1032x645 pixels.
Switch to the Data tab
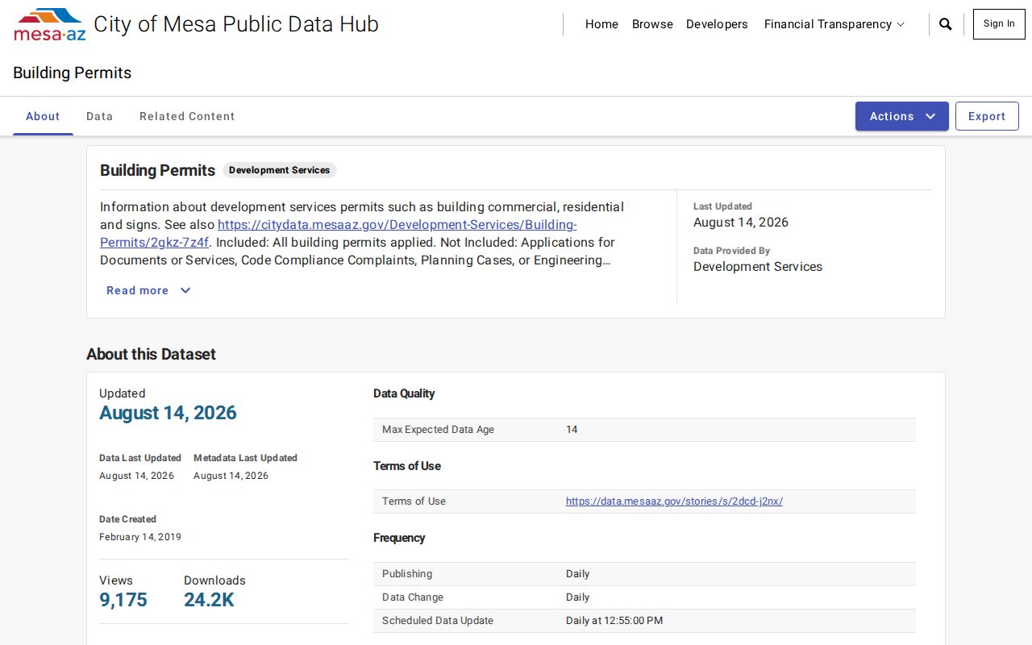[100, 116]
